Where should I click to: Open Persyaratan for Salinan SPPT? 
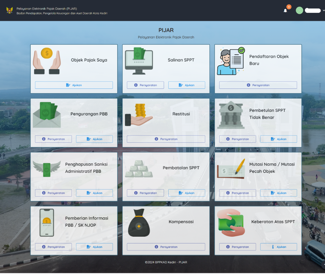(x=145, y=85)
